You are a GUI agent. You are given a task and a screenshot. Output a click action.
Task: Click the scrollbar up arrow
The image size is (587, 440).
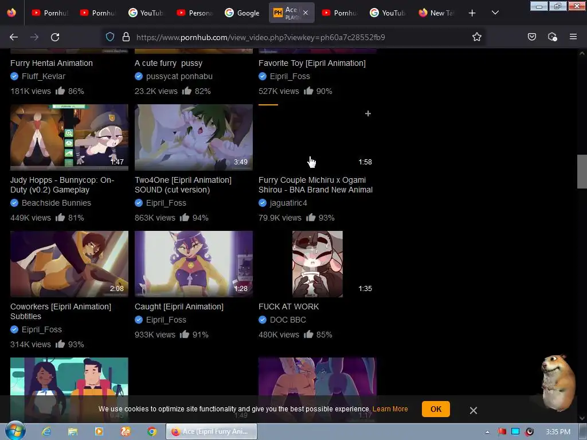tap(582, 53)
